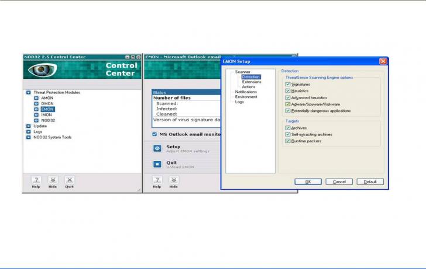Click 'Scanned:' row in status box
Image resolution: width=426 pixels, height=269 pixels.
click(x=167, y=103)
